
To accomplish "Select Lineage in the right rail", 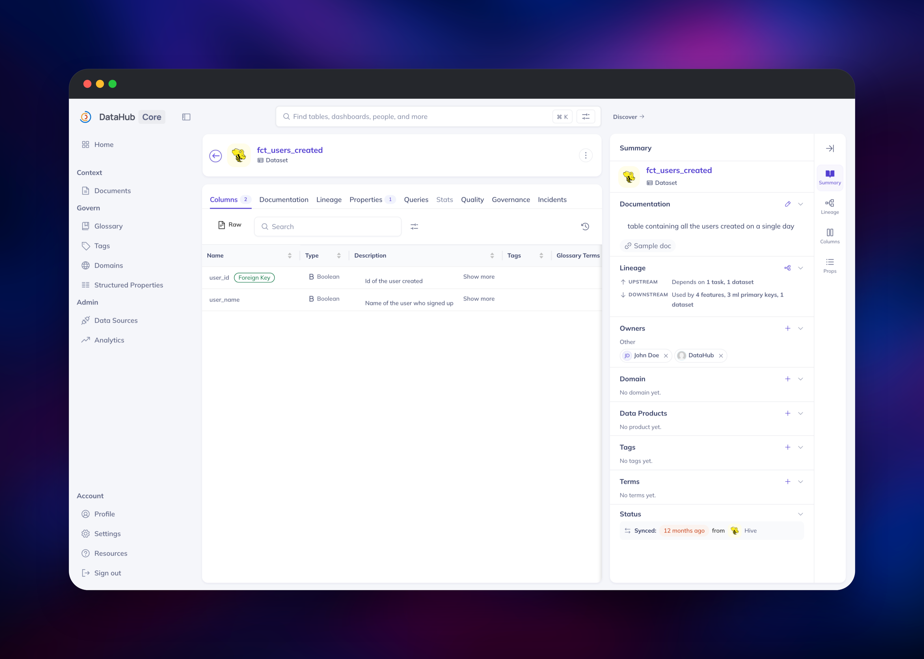I will coord(830,206).
